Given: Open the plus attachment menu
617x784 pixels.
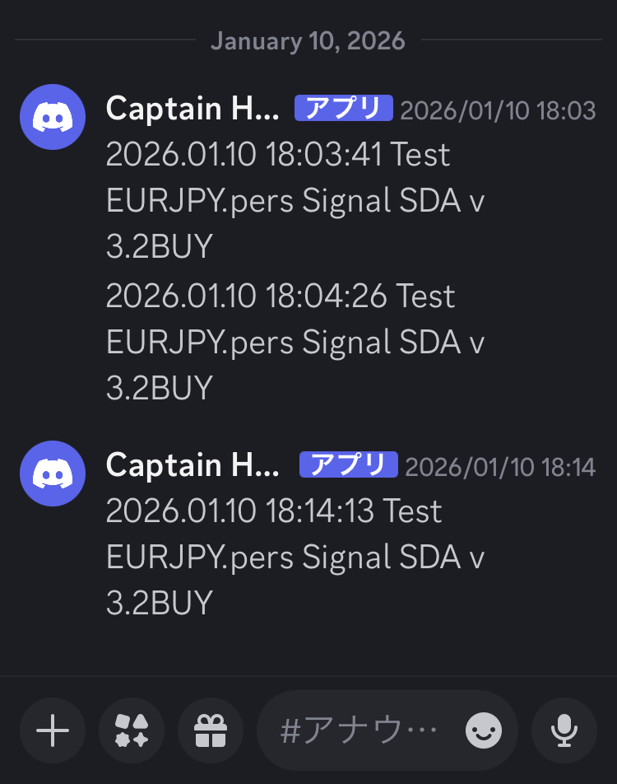Looking at the screenshot, I should click(53, 730).
